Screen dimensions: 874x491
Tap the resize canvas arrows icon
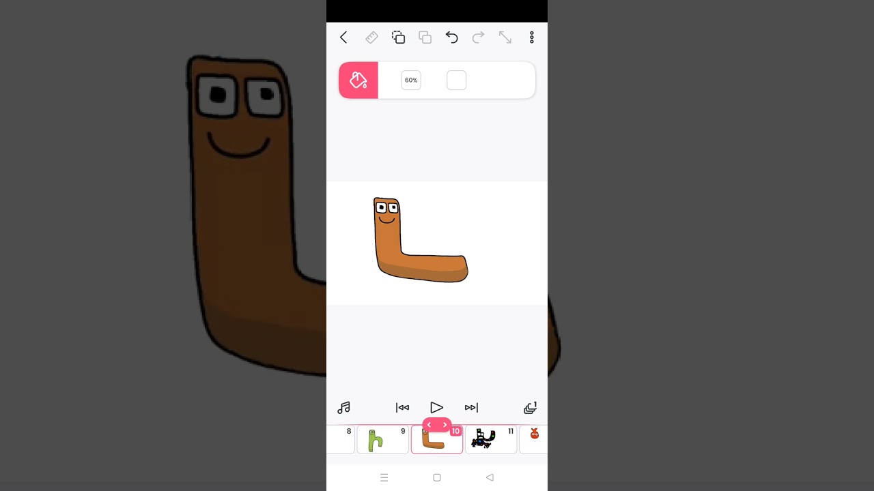(x=505, y=38)
